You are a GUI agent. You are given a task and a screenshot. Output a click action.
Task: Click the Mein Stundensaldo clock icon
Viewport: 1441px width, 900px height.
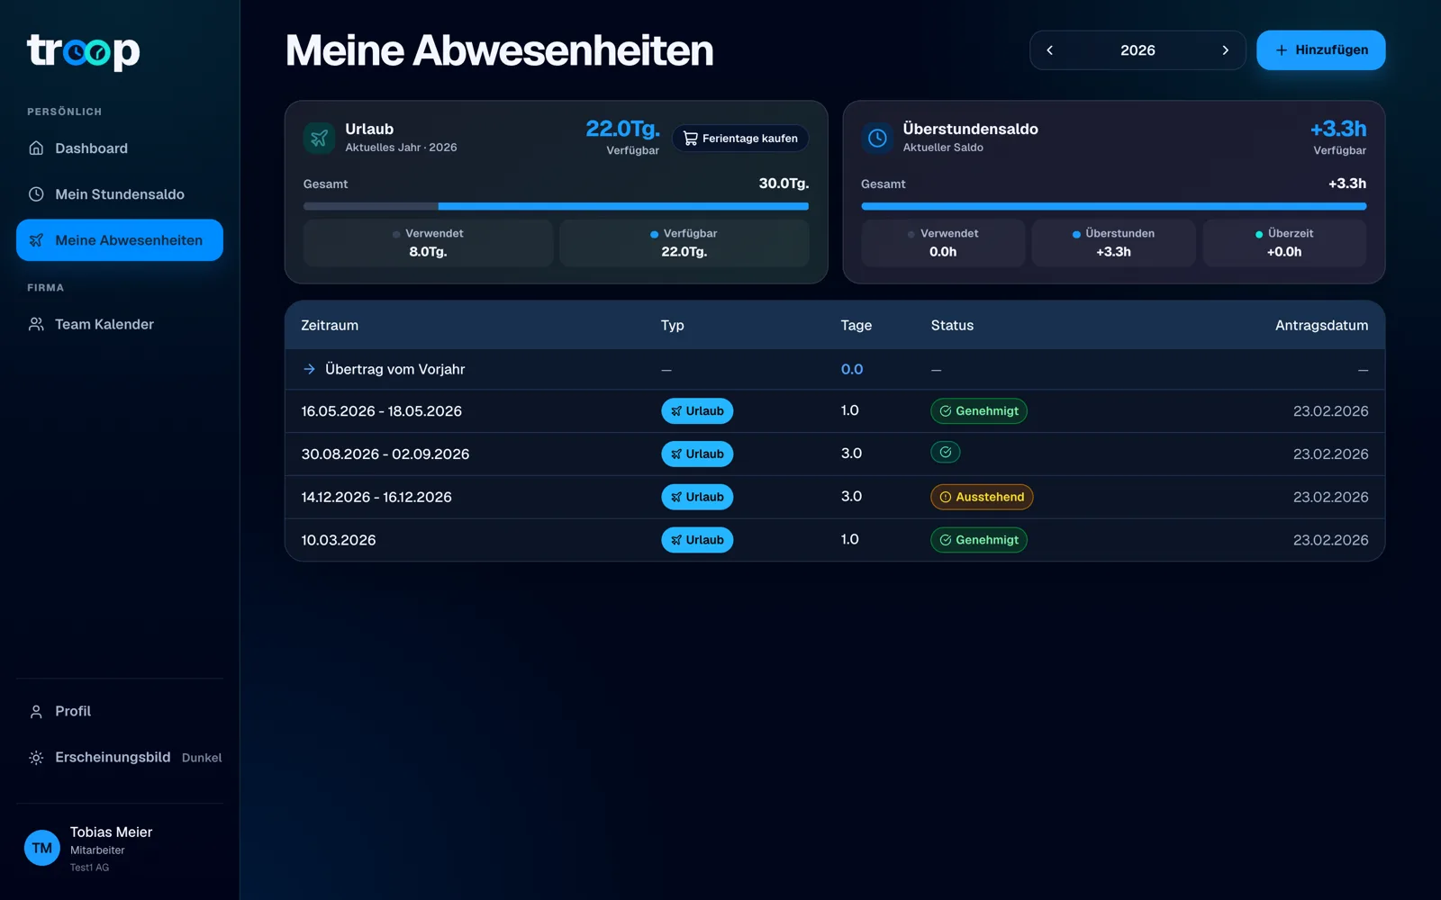click(x=36, y=193)
